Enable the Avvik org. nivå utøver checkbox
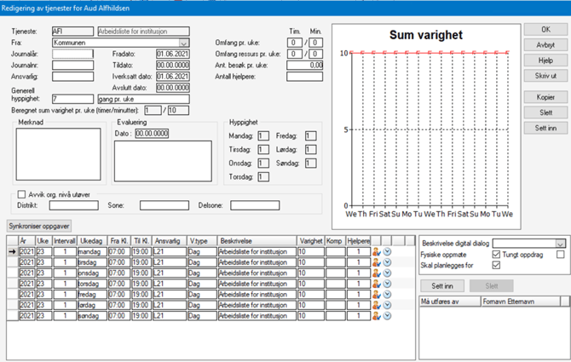This screenshot has height=362, width=571. pos(21,194)
